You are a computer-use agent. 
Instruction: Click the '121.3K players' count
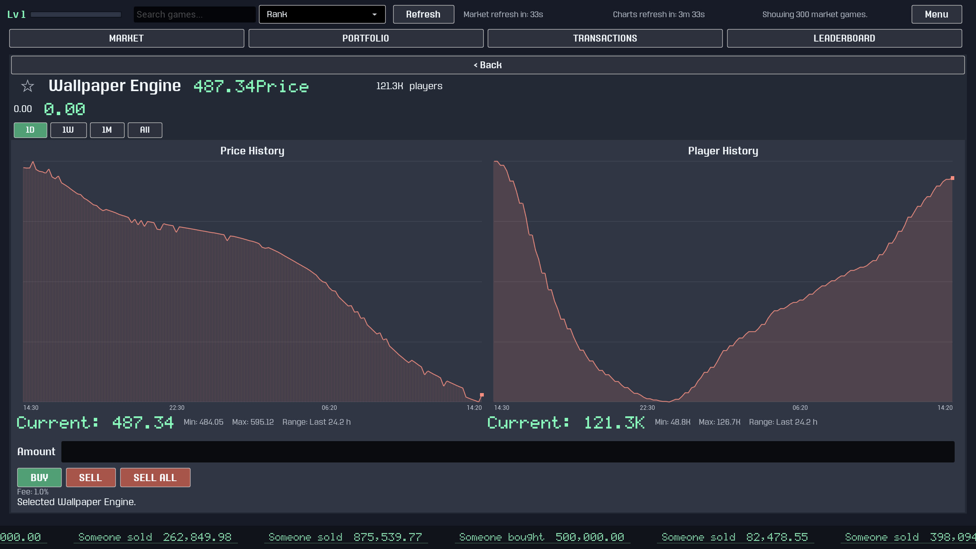pyautogui.click(x=409, y=86)
